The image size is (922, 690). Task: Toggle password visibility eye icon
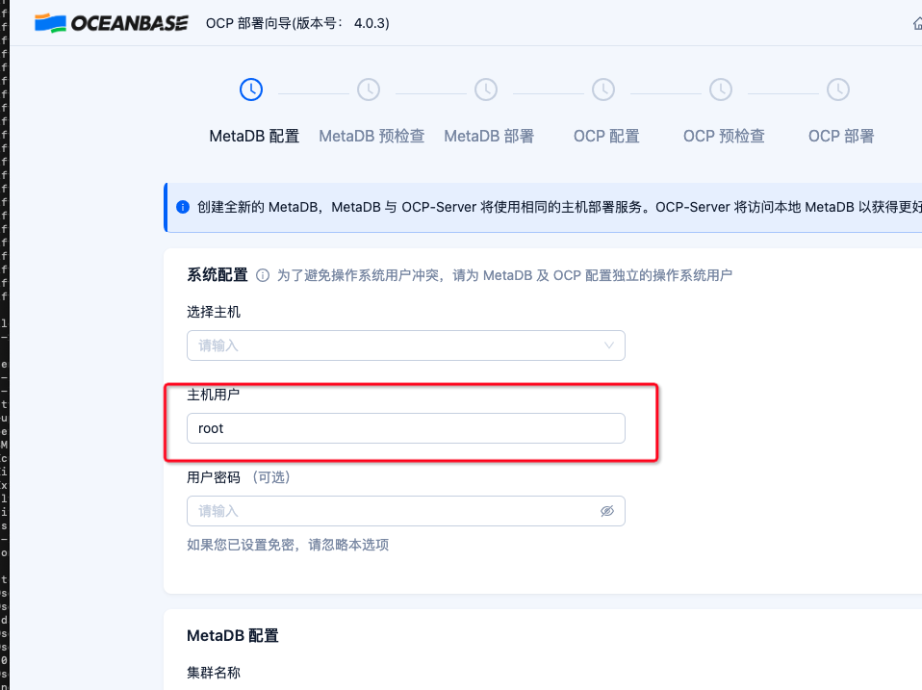(607, 511)
